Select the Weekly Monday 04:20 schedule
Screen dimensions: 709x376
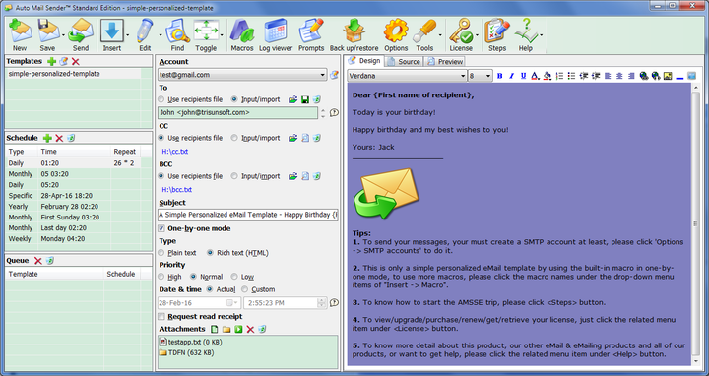coord(73,238)
